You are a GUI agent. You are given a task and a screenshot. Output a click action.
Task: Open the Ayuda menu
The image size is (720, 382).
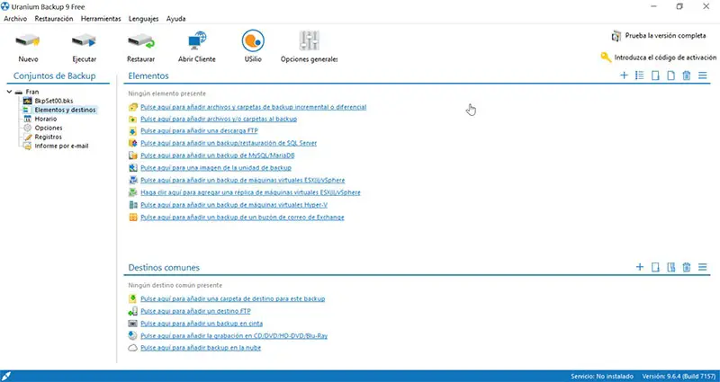pos(175,19)
